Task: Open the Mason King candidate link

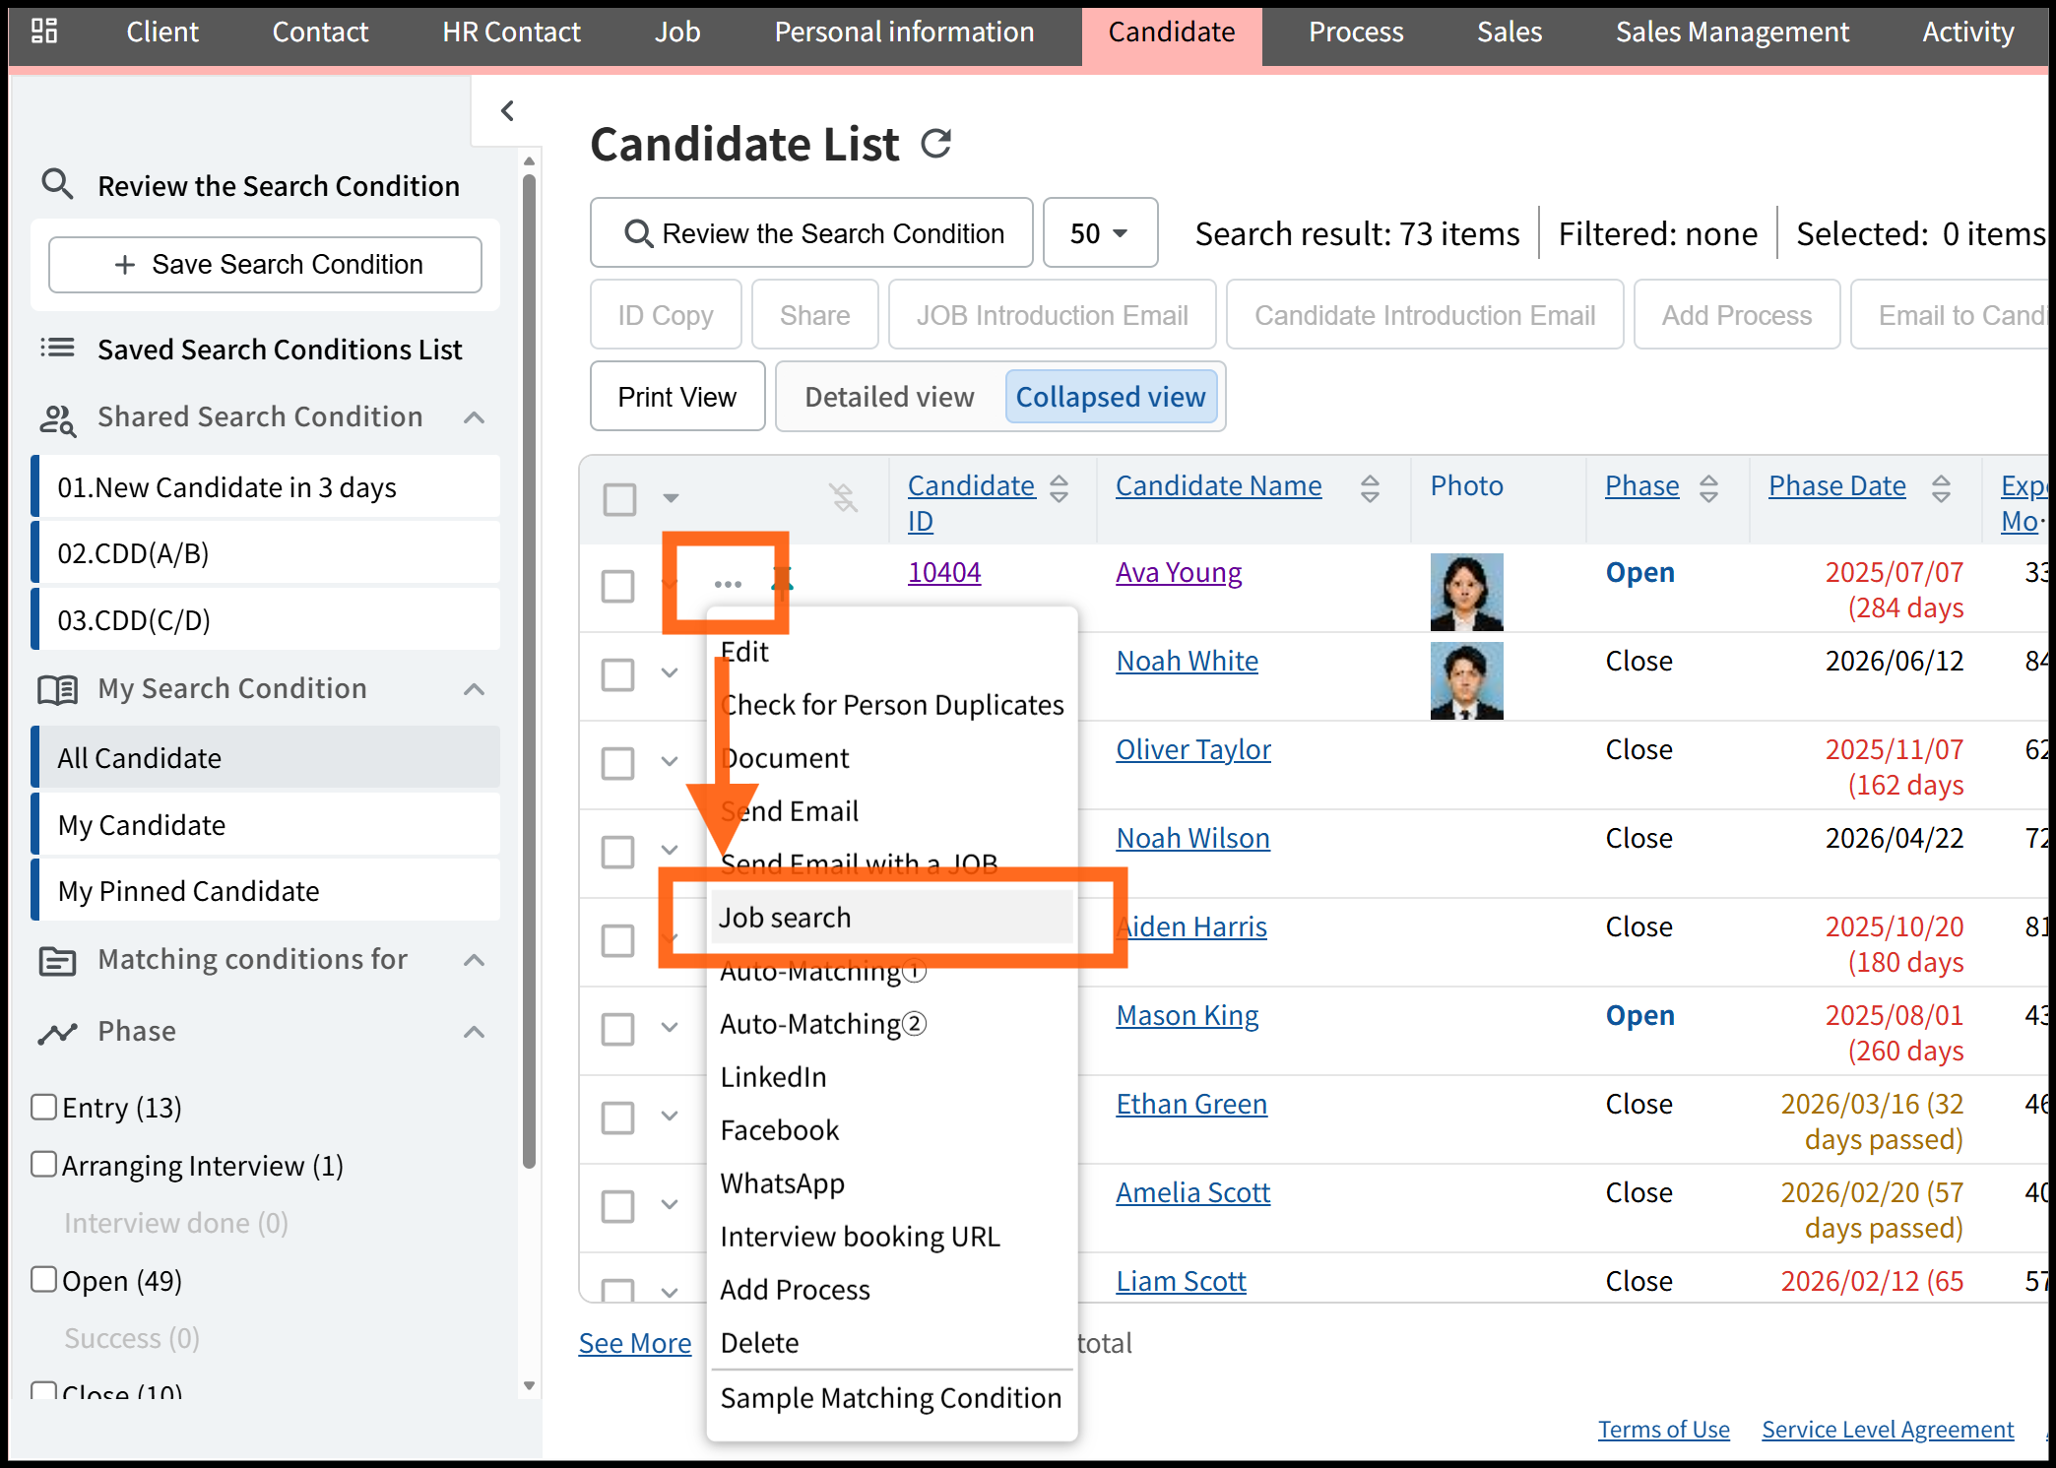Action: (x=1187, y=1015)
